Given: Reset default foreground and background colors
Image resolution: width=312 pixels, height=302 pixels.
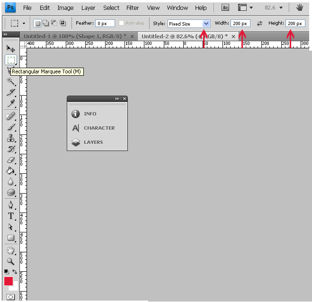Looking at the screenshot, I should 6,272.
